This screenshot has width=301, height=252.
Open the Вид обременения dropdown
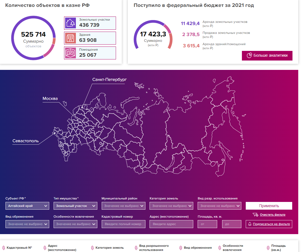click(27, 224)
